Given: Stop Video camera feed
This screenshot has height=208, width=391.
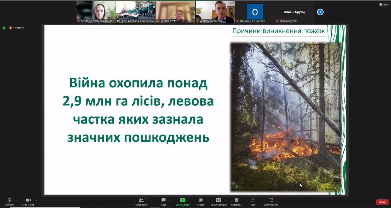Looking at the screenshot, I should [28, 201].
